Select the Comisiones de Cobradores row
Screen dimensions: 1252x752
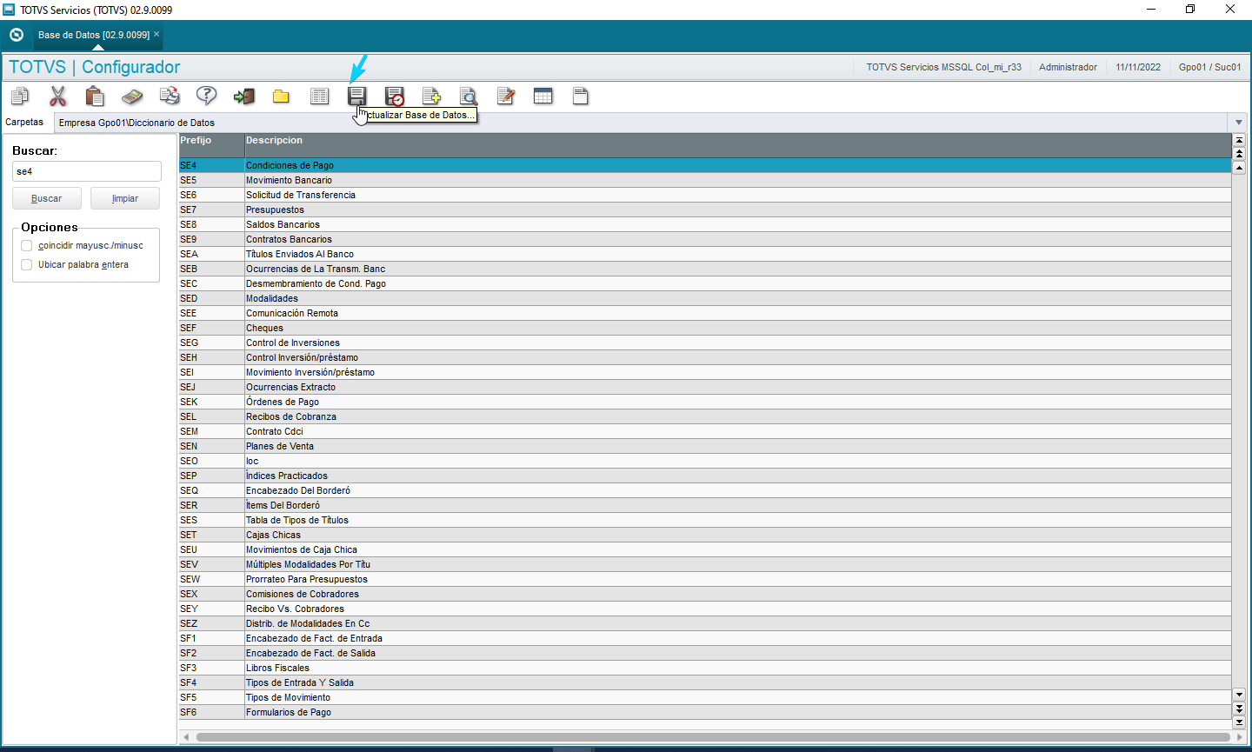[705, 594]
